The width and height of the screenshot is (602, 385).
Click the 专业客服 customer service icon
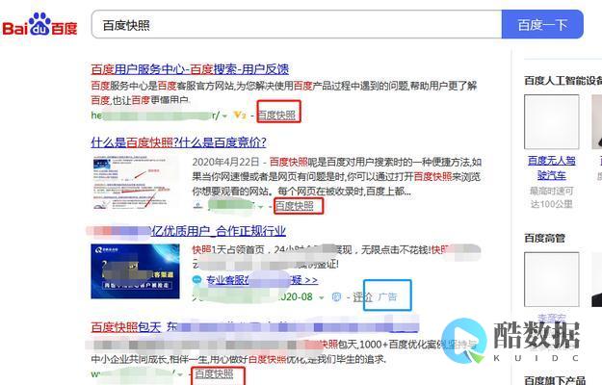(198, 280)
